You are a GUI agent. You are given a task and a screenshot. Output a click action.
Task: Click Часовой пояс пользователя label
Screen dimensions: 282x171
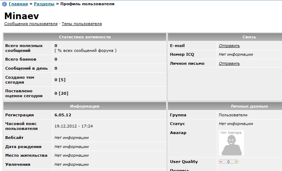(x=21, y=126)
